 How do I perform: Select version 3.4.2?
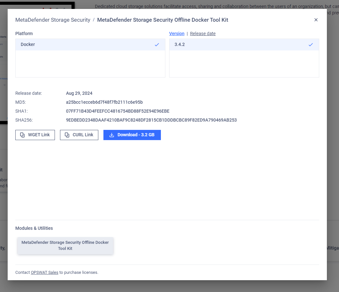[244, 45]
